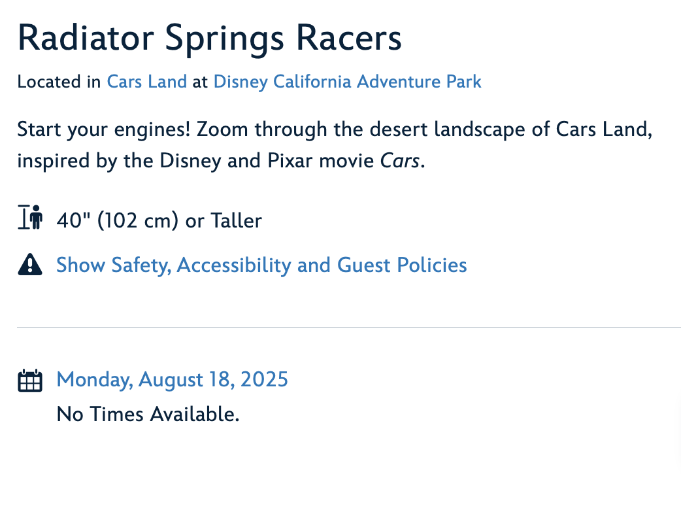This screenshot has width=681, height=506.
Task: Click the italic Cars movie title
Action: click(x=399, y=161)
